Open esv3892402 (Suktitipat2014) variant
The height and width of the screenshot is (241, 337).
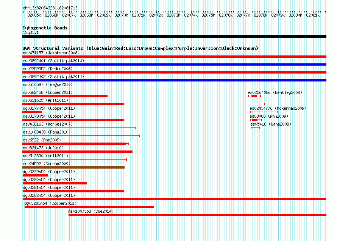click(x=53, y=77)
